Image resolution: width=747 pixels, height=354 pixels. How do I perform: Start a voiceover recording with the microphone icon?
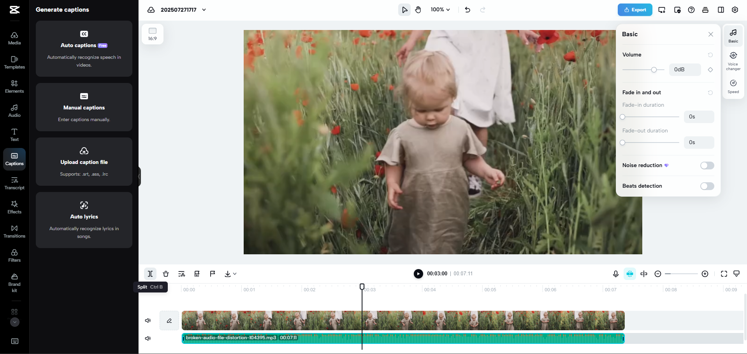point(616,274)
